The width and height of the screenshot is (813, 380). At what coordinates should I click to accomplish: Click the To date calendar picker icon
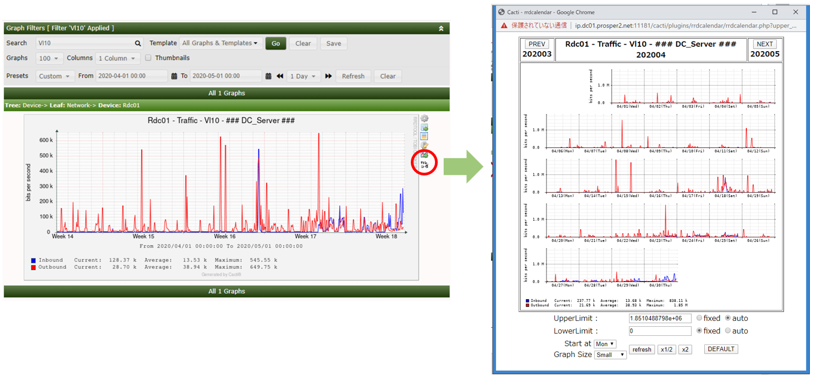pyautogui.click(x=268, y=76)
